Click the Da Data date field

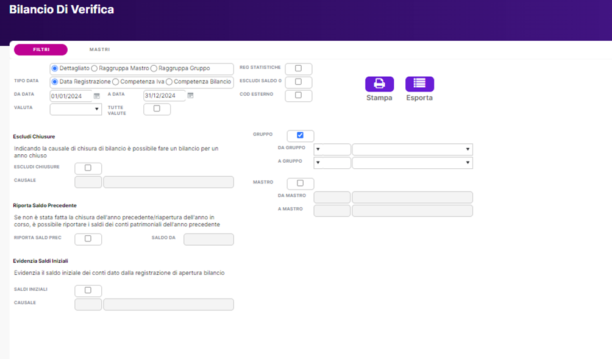click(71, 96)
